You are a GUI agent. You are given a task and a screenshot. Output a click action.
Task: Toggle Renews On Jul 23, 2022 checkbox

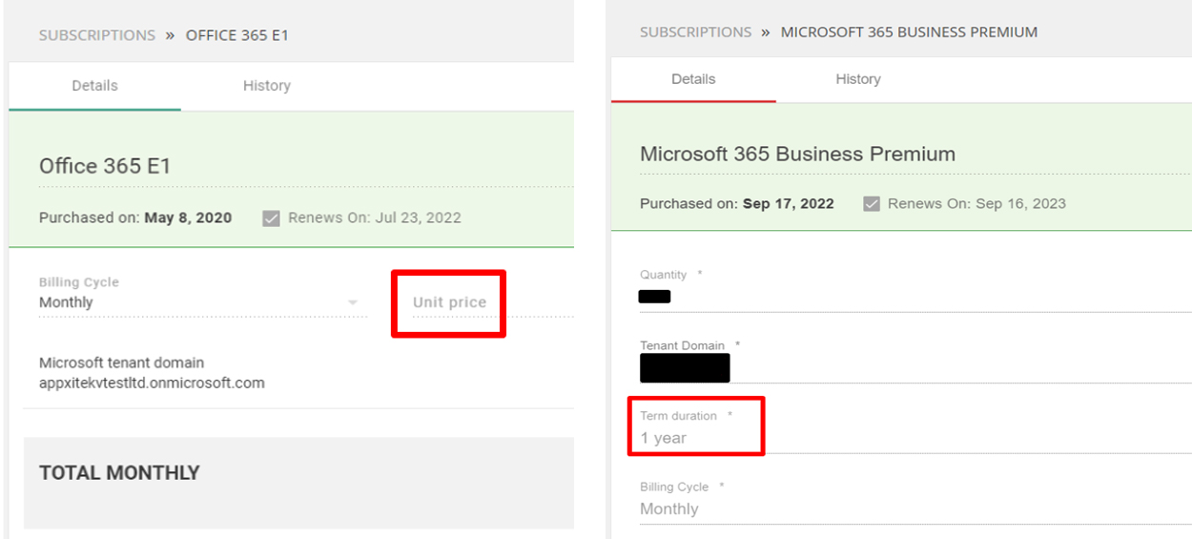271,218
